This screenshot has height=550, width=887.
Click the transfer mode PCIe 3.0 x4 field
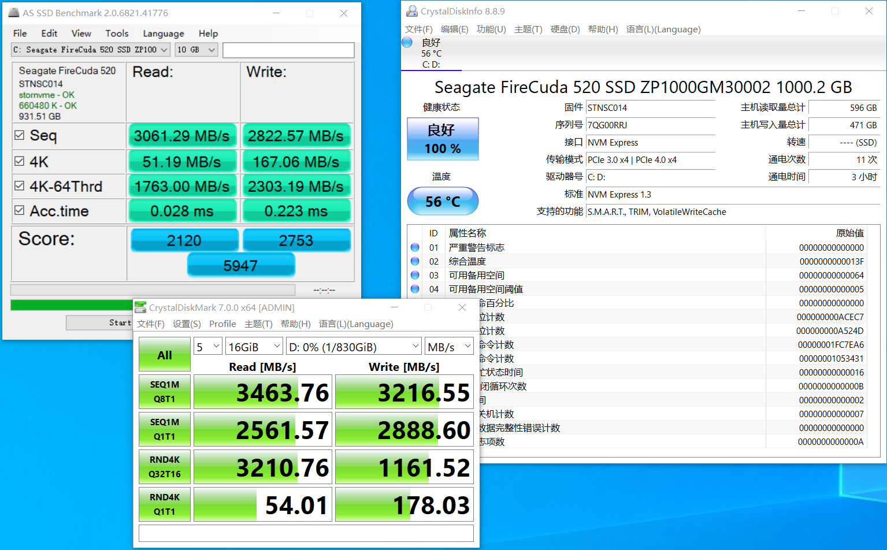tap(651, 159)
